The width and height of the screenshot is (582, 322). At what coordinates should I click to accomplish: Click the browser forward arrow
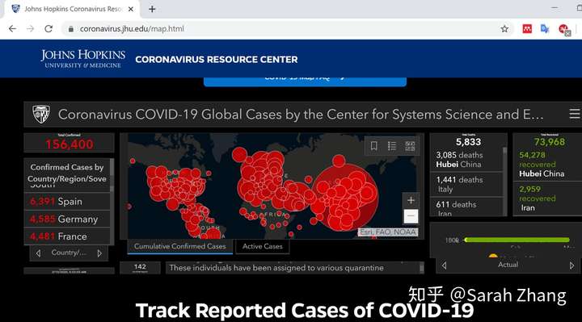click(x=30, y=29)
